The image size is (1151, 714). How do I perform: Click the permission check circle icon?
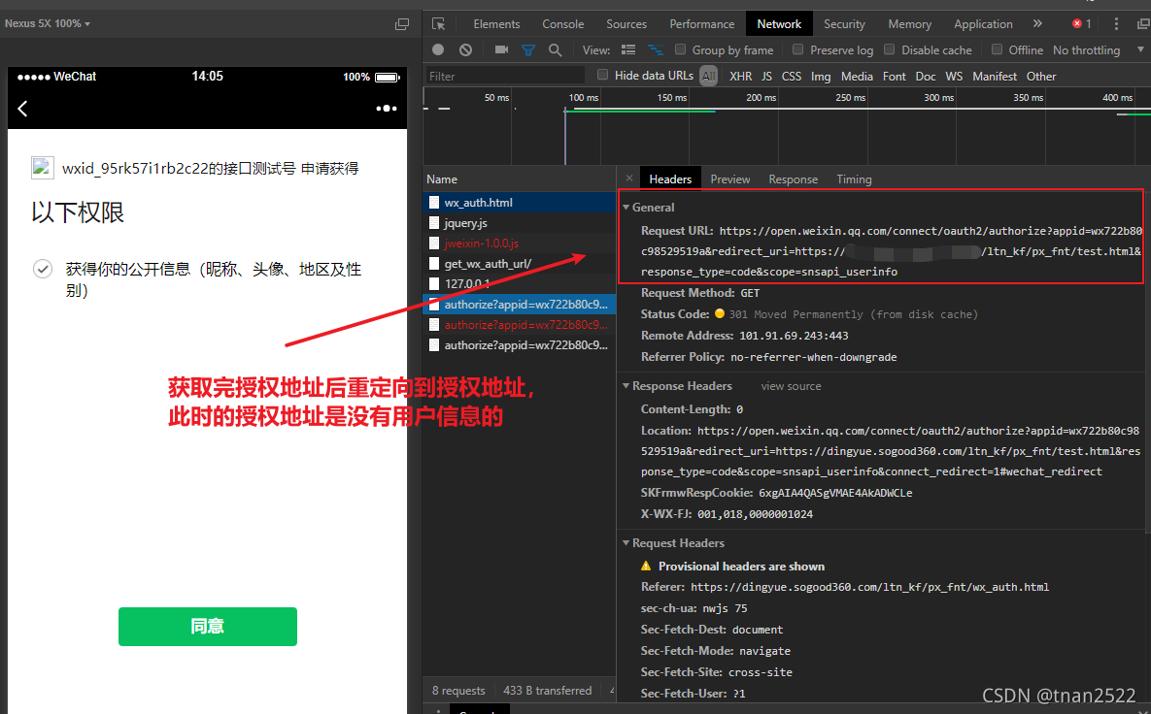43,269
